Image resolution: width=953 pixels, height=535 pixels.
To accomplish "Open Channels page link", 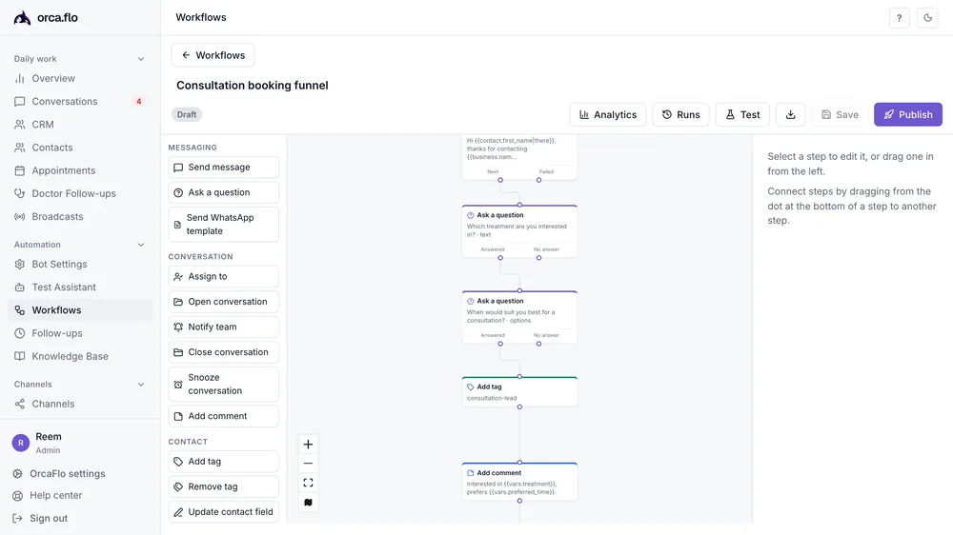I will [80, 404].
